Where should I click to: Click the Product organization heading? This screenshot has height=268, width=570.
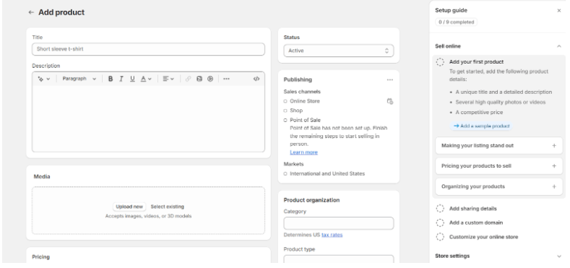[311, 200]
